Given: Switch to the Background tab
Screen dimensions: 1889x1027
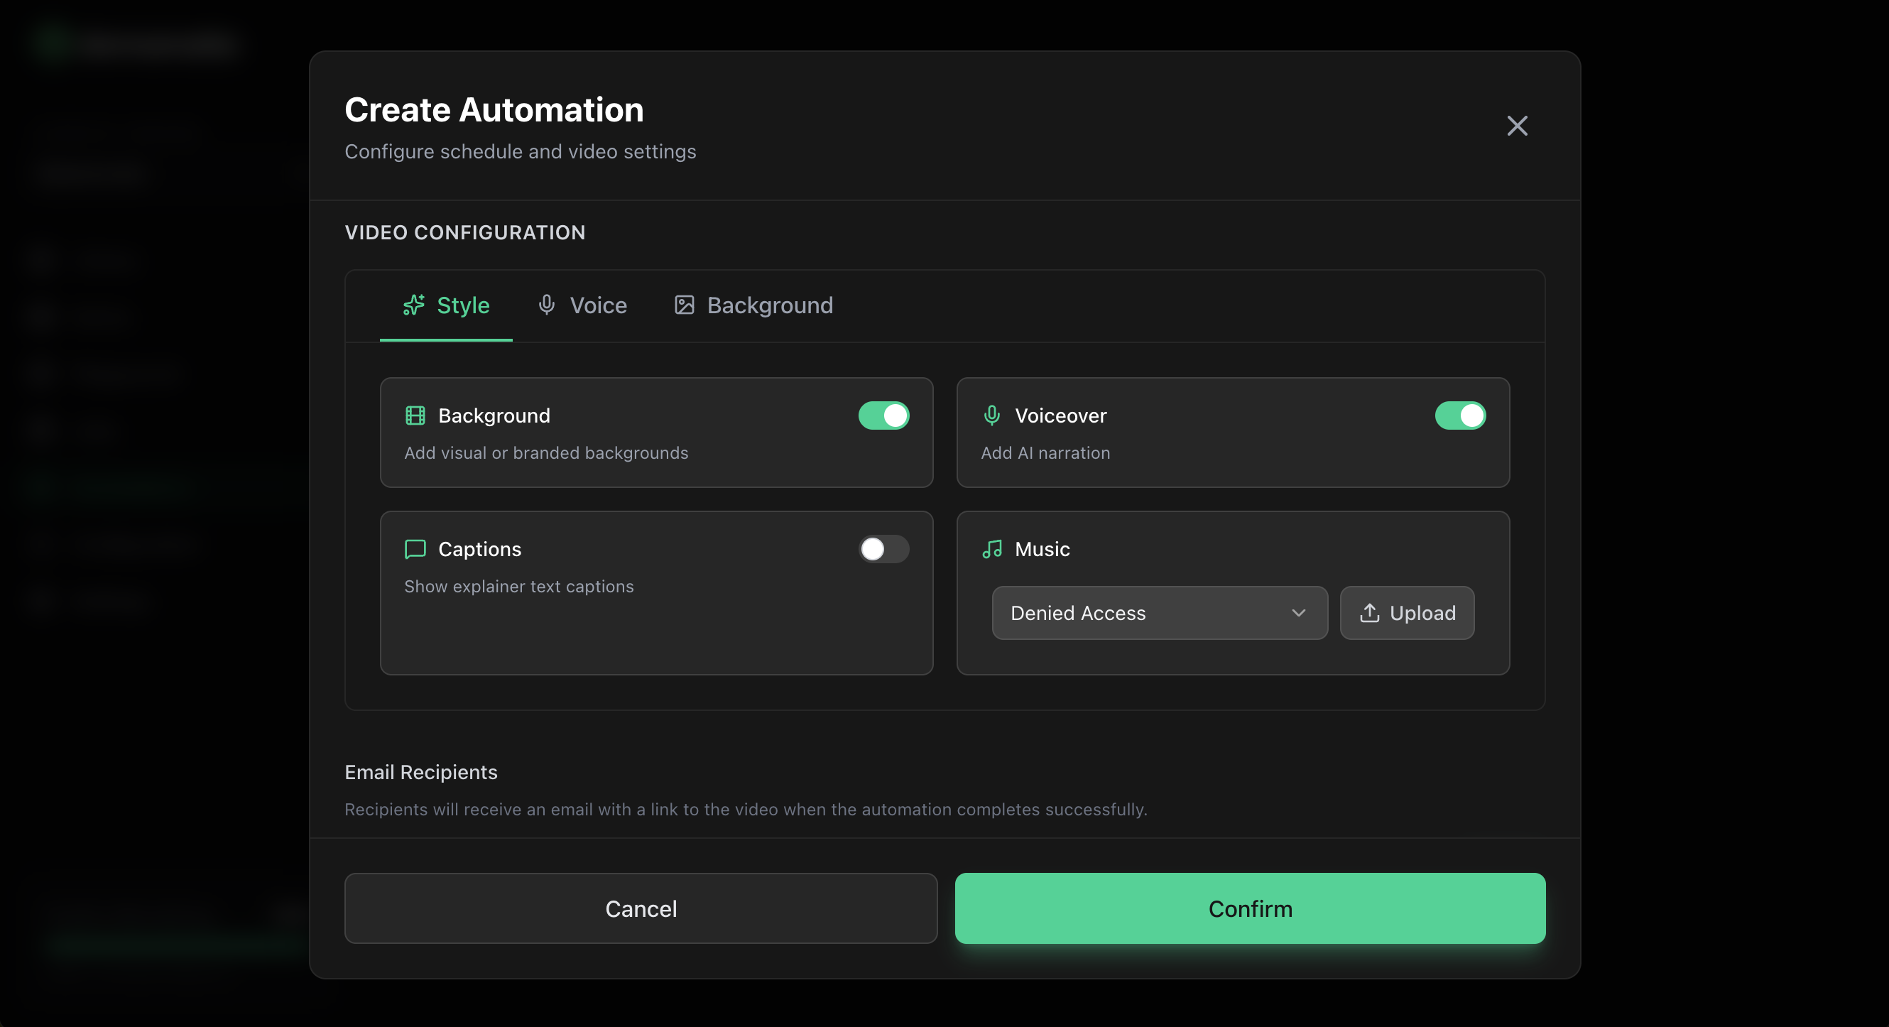Looking at the screenshot, I should pyautogui.click(x=754, y=305).
